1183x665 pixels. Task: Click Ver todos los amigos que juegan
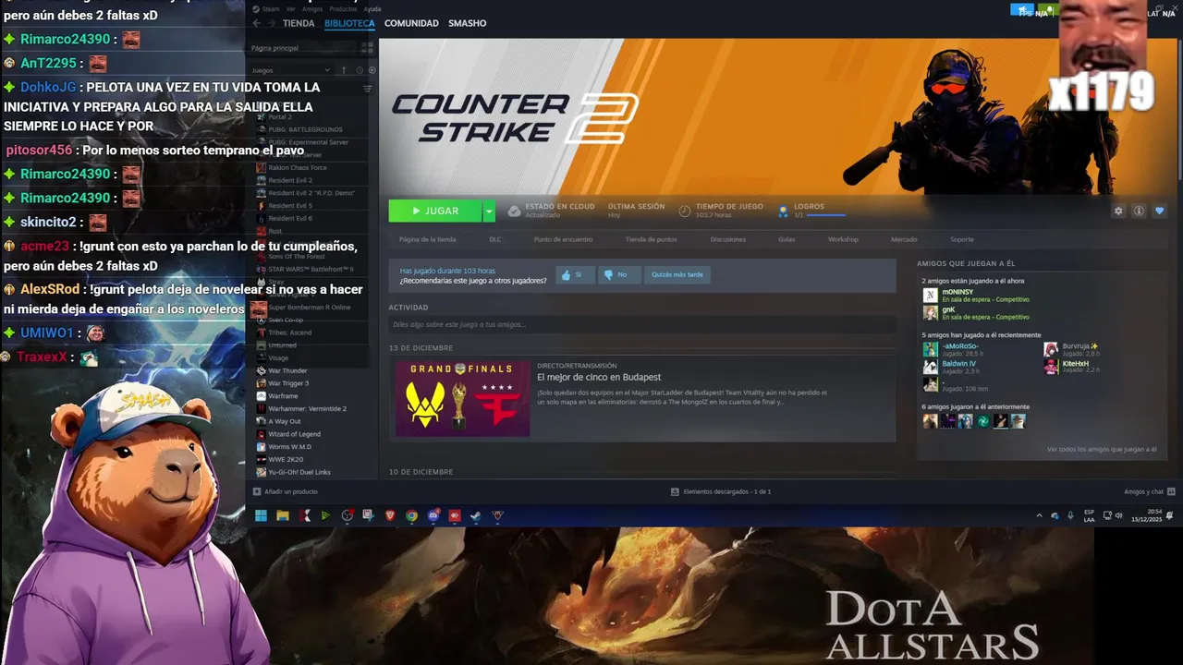point(1102,449)
